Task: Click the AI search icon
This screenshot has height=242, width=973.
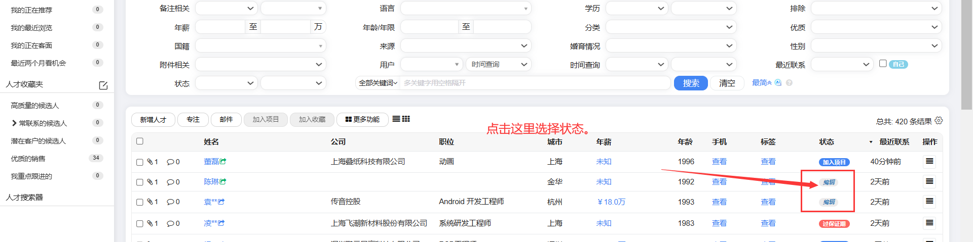Action: [x=778, y=83]
